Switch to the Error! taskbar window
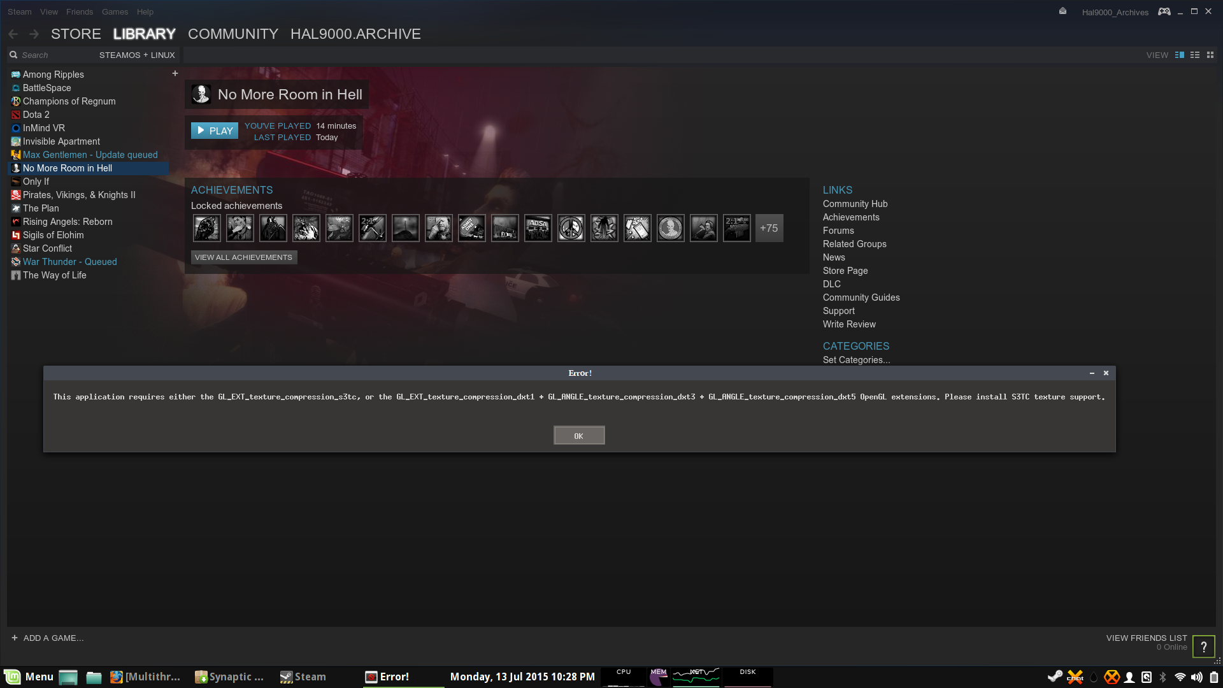Screen dimensions: 1223x688 click(x=403, y=677)
